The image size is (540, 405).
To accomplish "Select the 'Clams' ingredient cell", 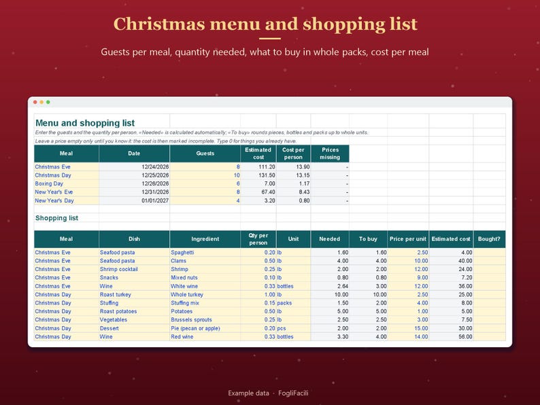I will click(205, 261).
